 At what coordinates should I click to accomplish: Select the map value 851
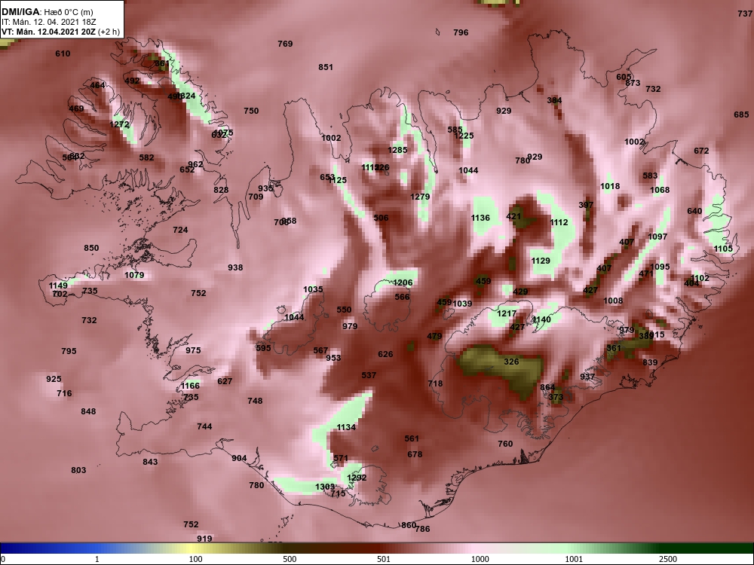(326, 67)
